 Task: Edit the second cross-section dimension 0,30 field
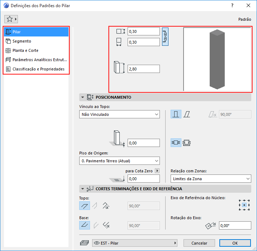point(144,42)
